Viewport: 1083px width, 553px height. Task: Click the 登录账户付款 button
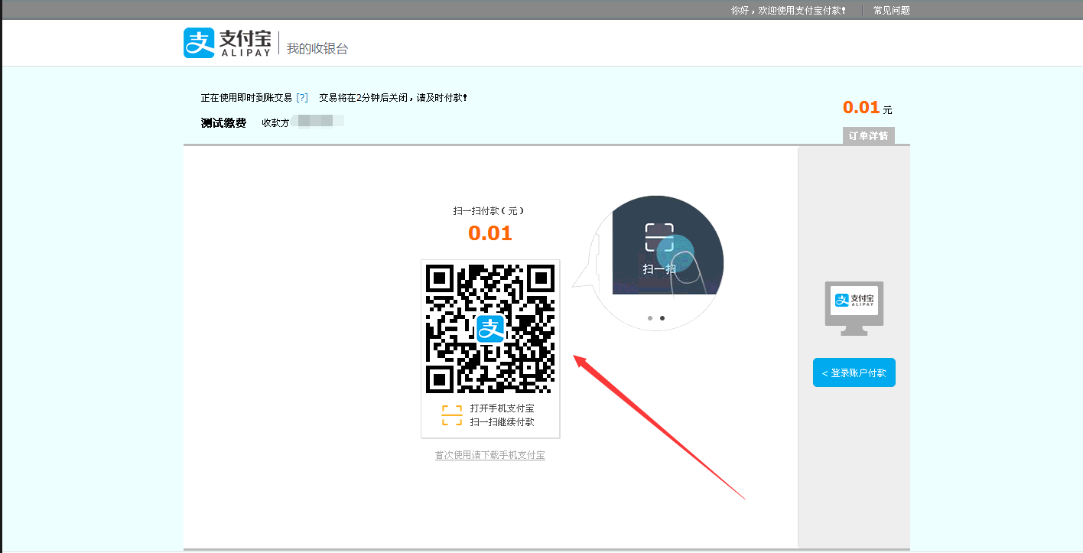854,372
